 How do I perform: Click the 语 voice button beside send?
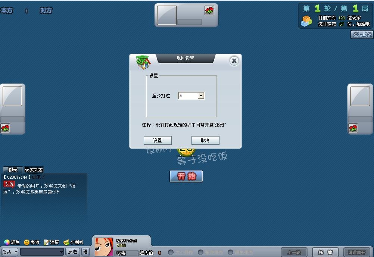pyautogui.click(x=85, y=252)
